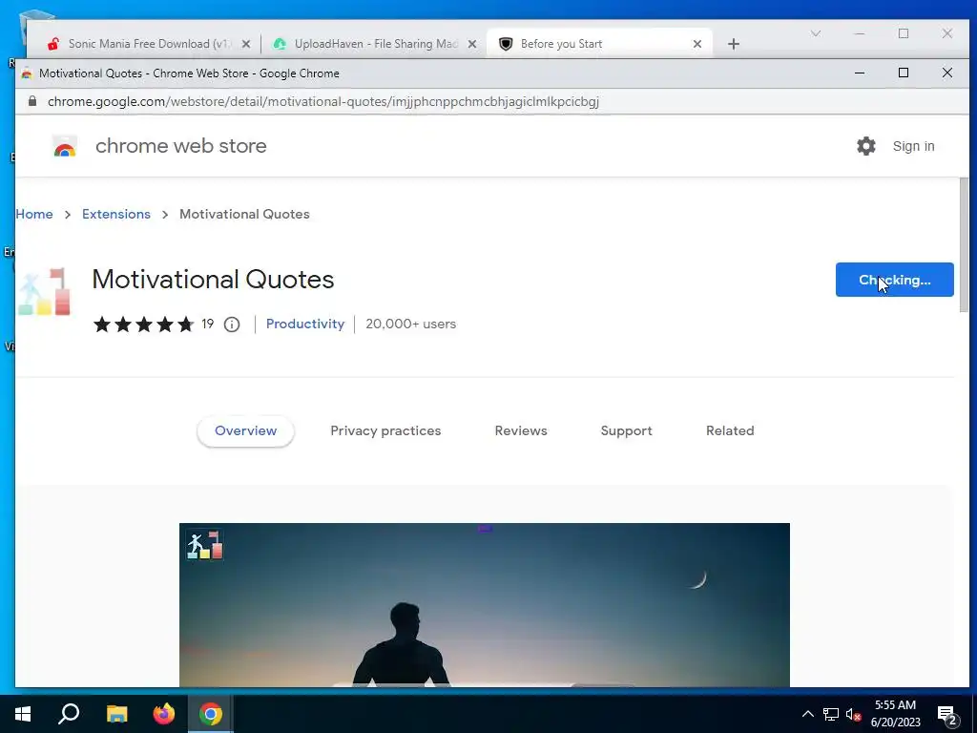Click the muted volume tray icon
The width and height of the screenshot is (977, 733).
(x=854, y=714)
